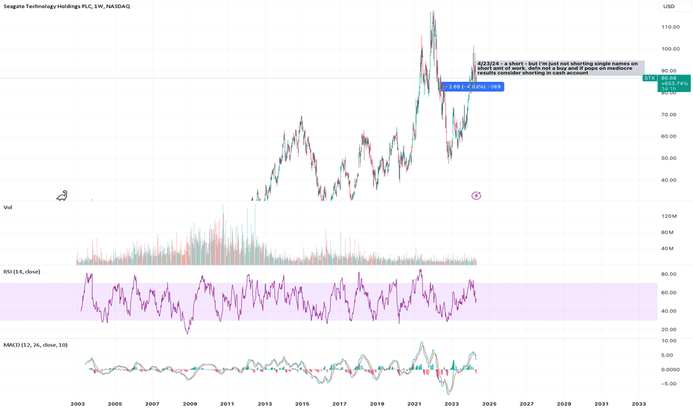Viewport: 693px width, 409px height.
Task: Select the blue -3.69 measurement label
Action: pos(472,87)
